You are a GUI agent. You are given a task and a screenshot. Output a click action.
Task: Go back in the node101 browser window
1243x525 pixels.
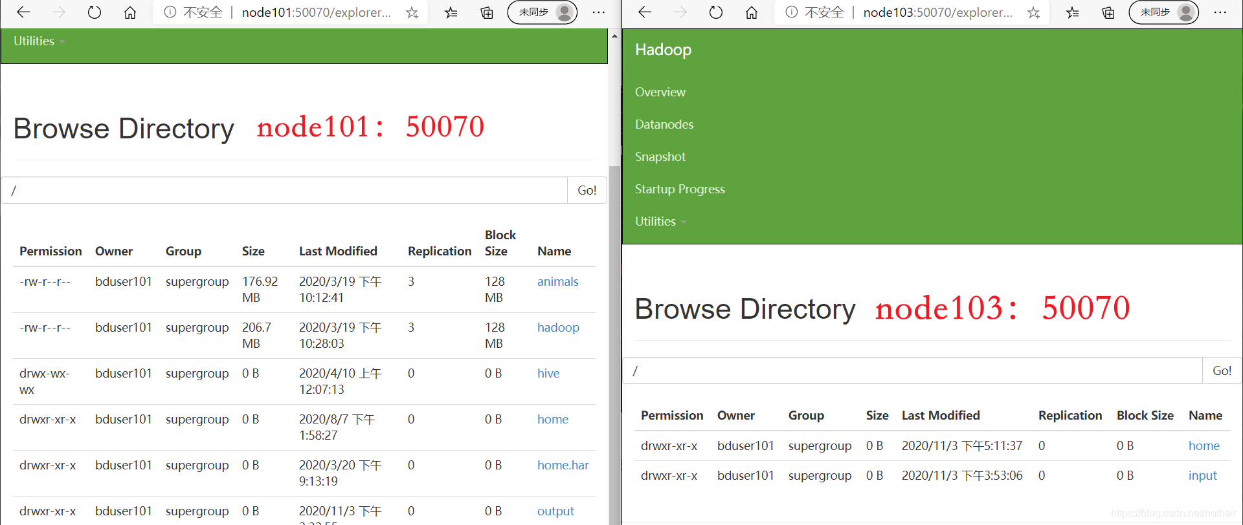(23, 12)
